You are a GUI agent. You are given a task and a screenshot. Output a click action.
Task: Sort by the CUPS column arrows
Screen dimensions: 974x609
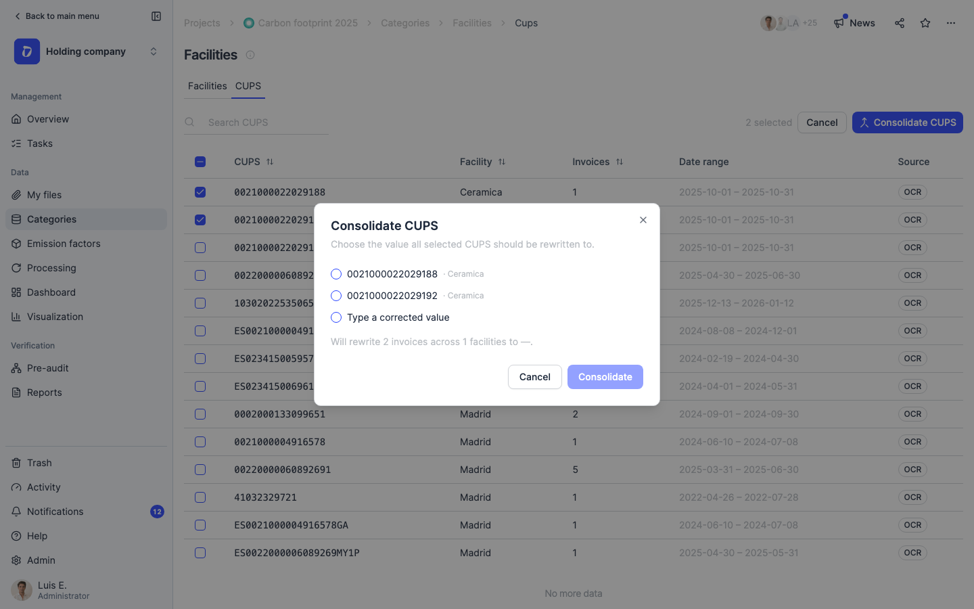(270, 162)
